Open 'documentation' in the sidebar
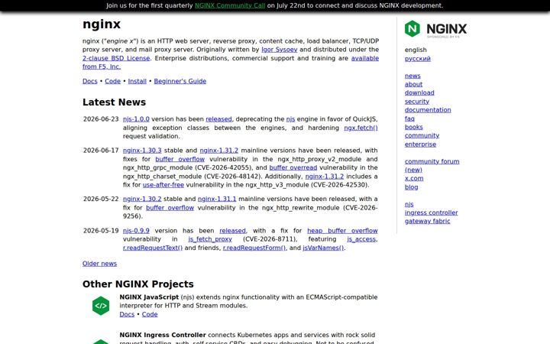Viewport: 550px width, 344px height. 428,110
